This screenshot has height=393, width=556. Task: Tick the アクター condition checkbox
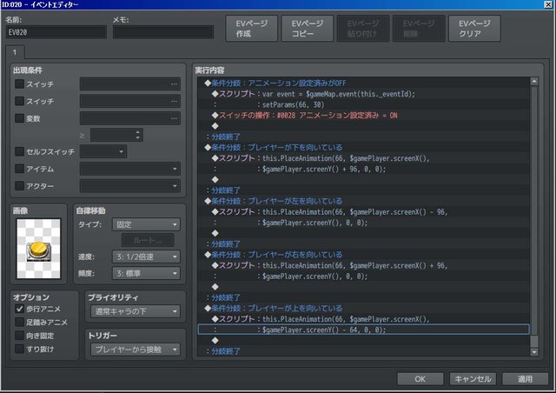(19, 186)
